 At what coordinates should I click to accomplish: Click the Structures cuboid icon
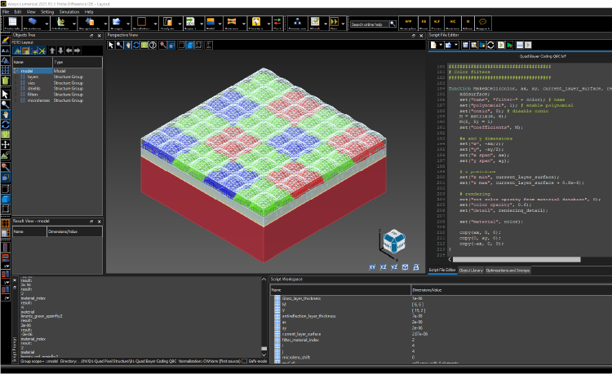pos(32,23)
